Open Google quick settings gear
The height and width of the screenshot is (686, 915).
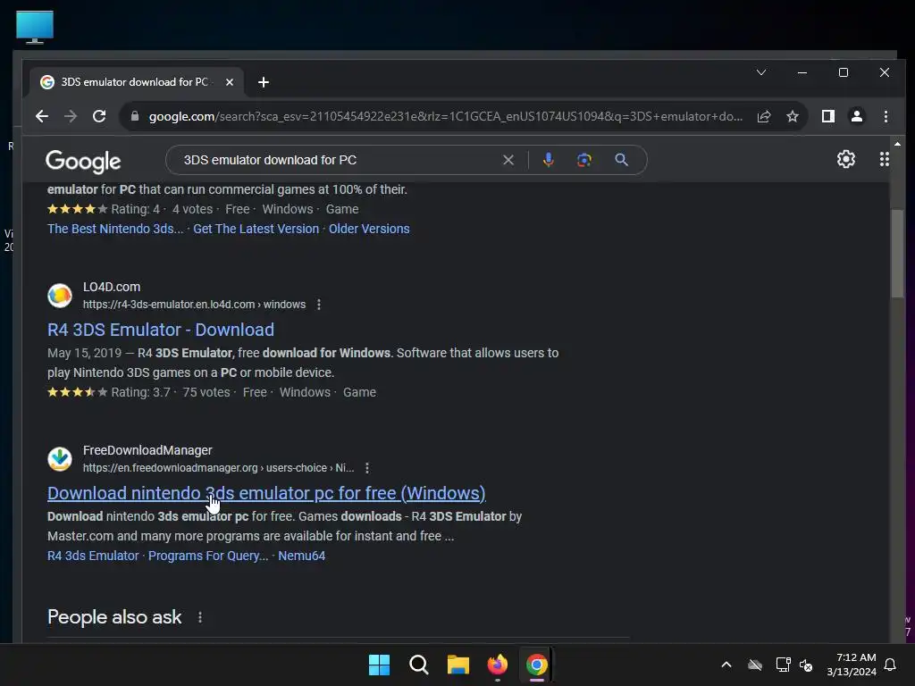[846, 159]
